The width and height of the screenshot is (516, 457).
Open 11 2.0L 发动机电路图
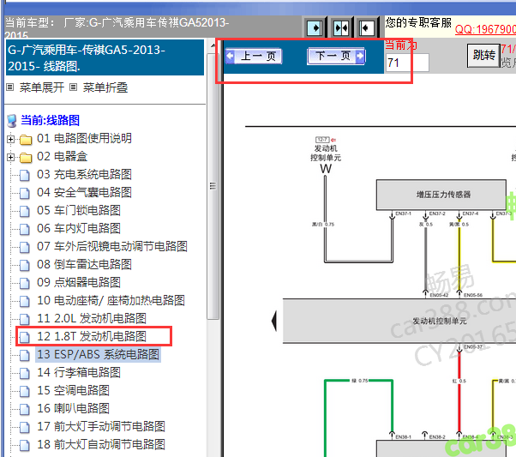(x=92, y=318)
